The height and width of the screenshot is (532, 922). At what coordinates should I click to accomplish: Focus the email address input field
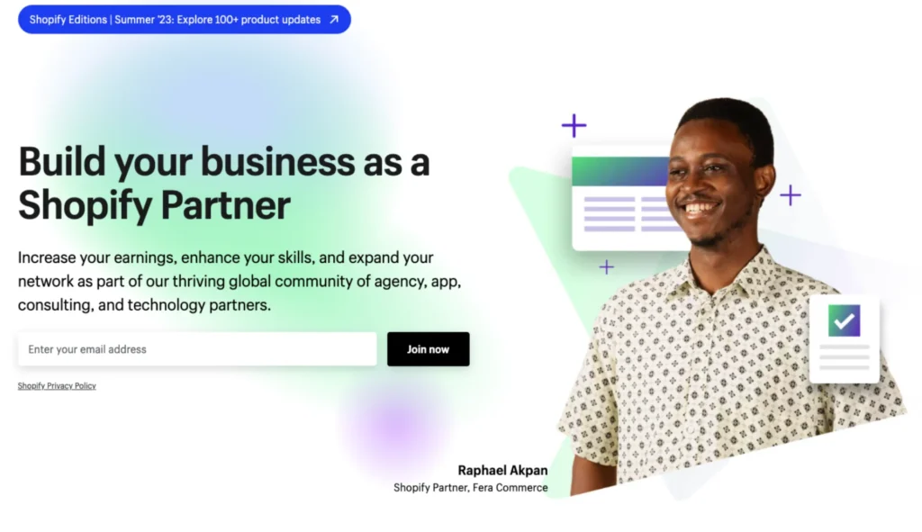197,349
